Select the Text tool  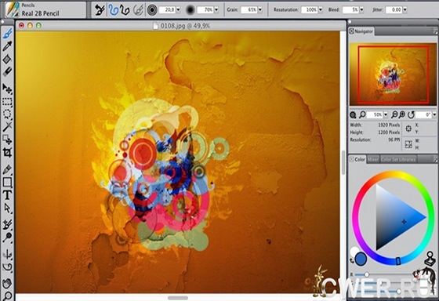7,195
